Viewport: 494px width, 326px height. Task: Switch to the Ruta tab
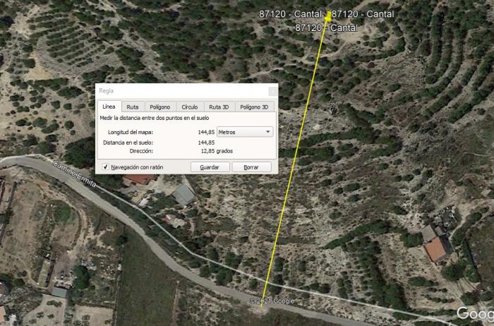[x=133, y=107]
